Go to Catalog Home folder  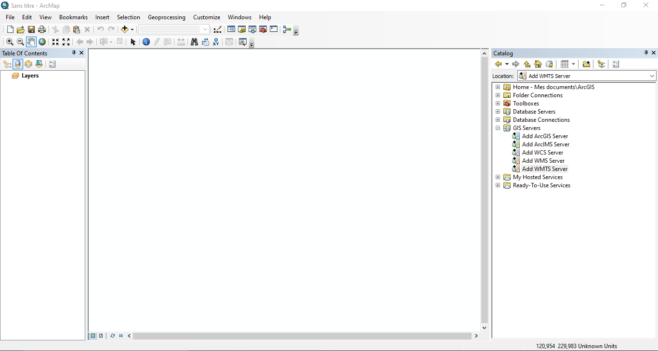(x=538, y=64)
